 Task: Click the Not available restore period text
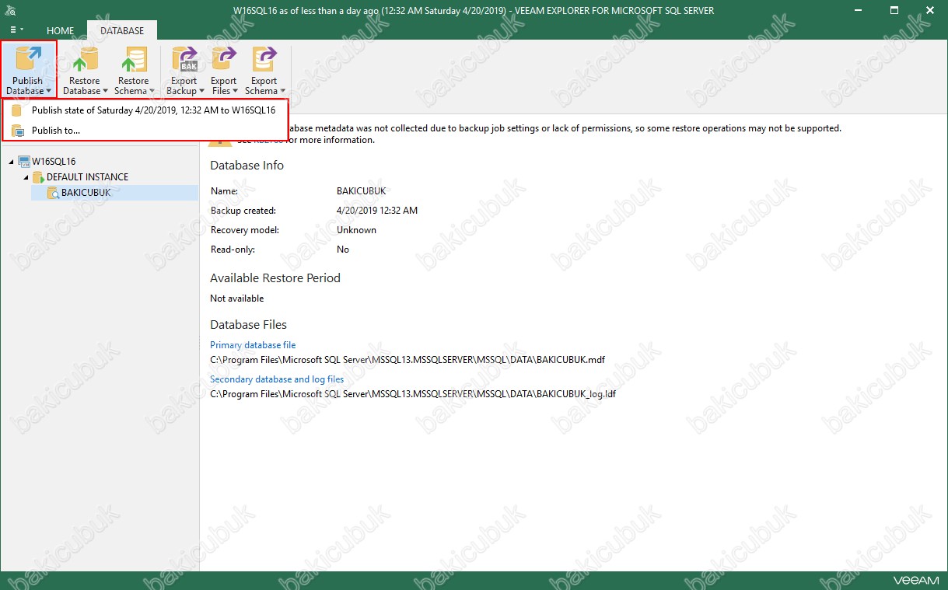click(237, 298)
